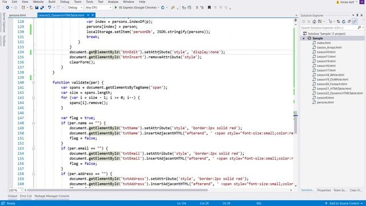The height and width of the screenshot is (206, 366).
Task: Click the Collapse All icon in Solution Explorer
Action: pyautogui.click(x=349, y=22)
